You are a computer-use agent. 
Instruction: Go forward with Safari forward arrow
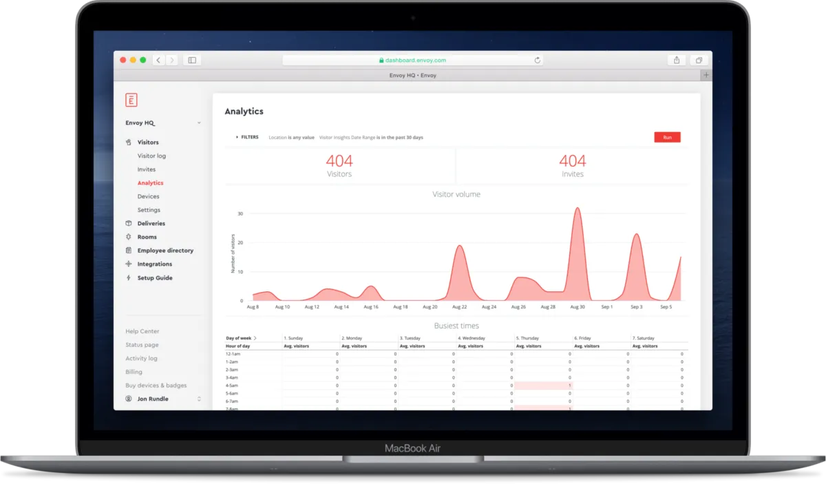(171, 60)
